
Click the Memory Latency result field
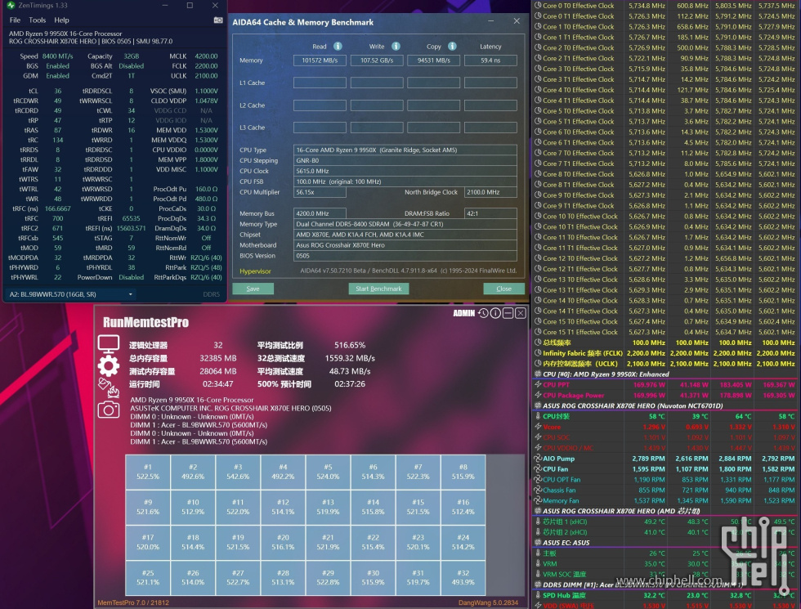point(490,60)
